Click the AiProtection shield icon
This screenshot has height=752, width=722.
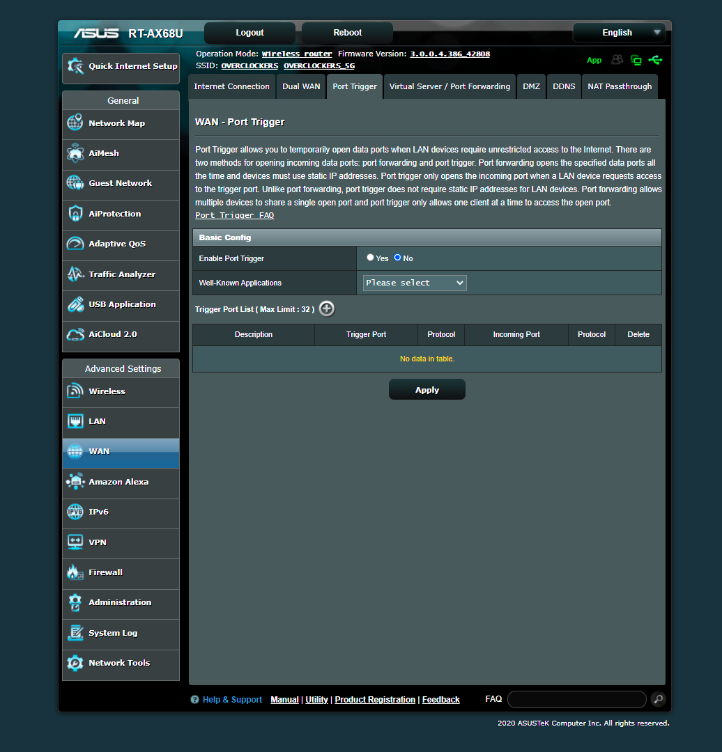click(75, 214)
